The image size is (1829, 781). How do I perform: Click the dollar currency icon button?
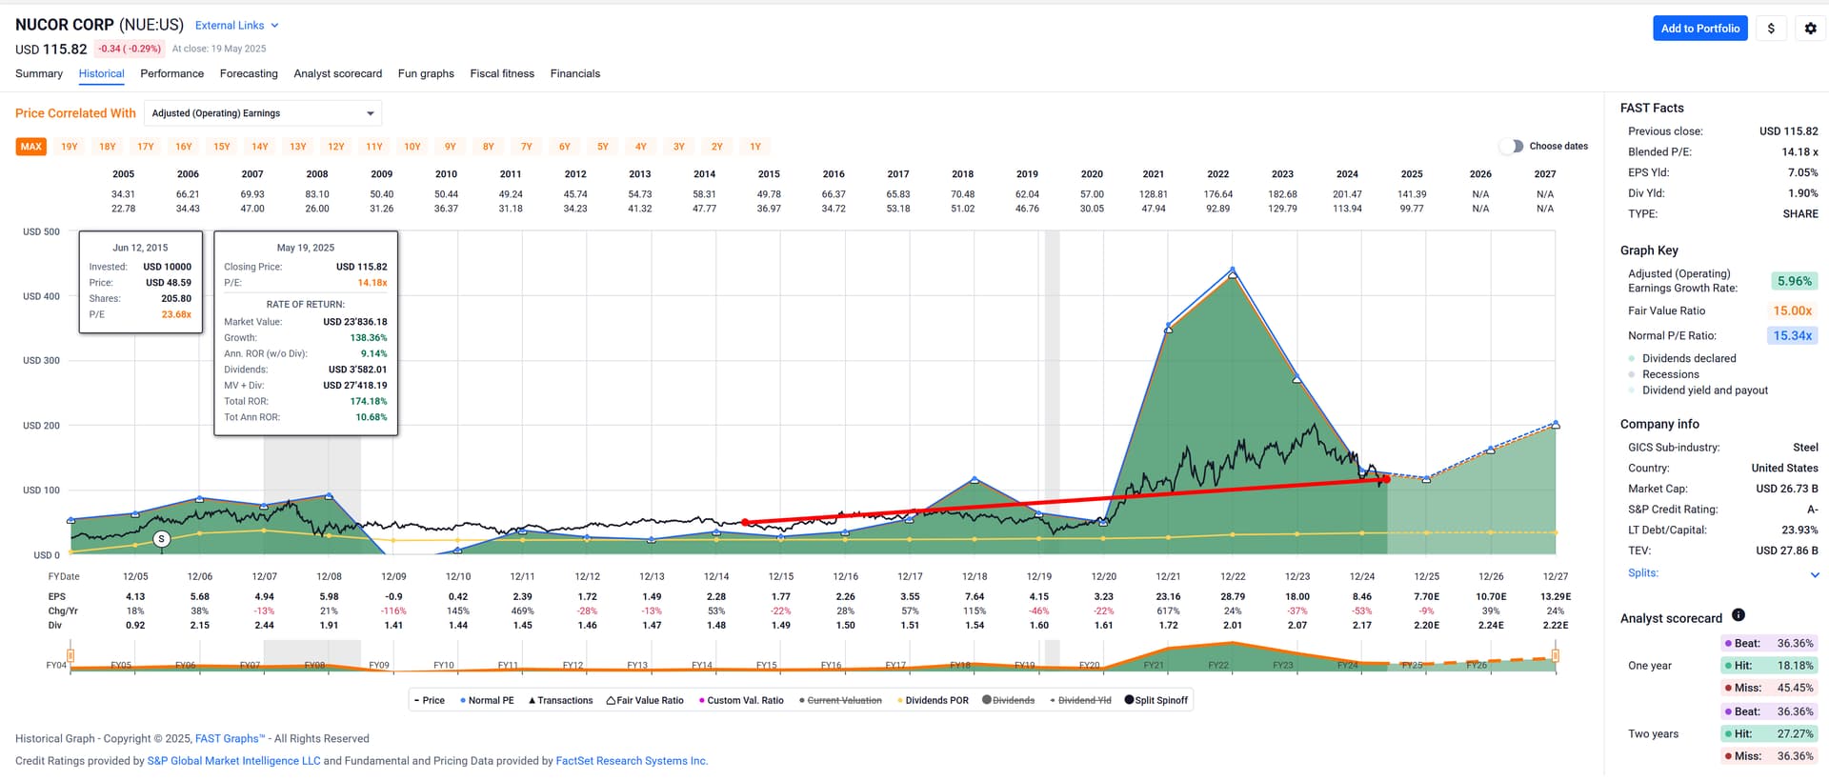[1771, 29]
